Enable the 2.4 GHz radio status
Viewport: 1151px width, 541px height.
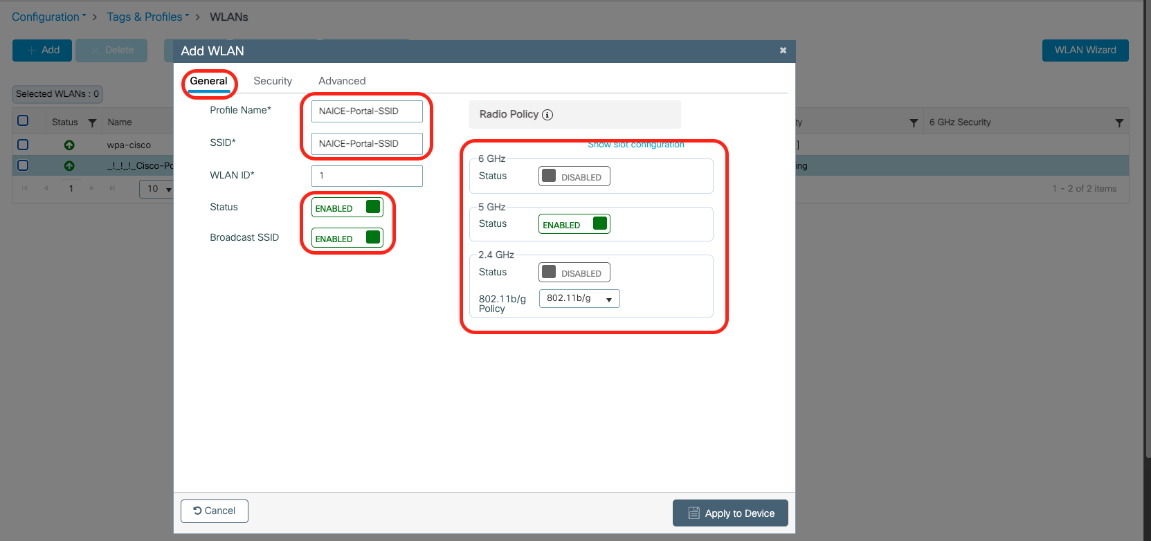[574, 273]
